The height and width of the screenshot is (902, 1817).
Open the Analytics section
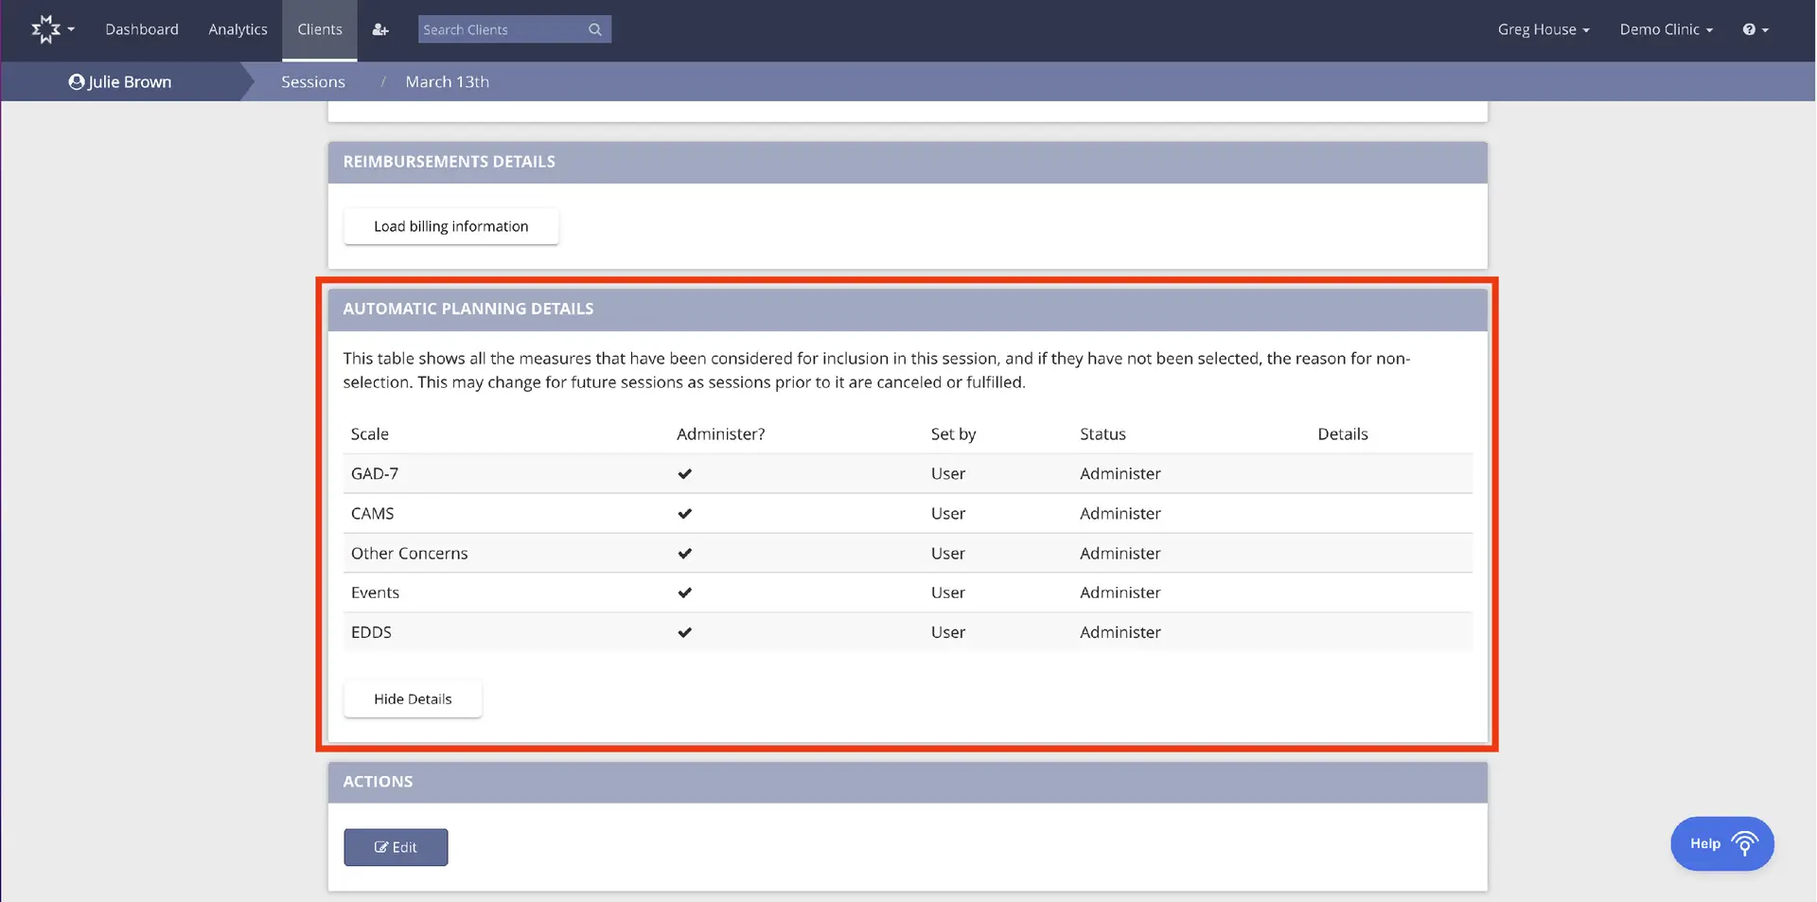[238, 29]
